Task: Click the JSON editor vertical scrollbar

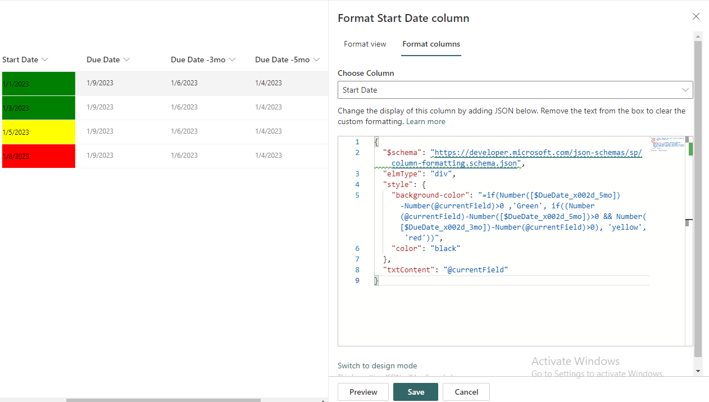Action: [x=689, y=241]
